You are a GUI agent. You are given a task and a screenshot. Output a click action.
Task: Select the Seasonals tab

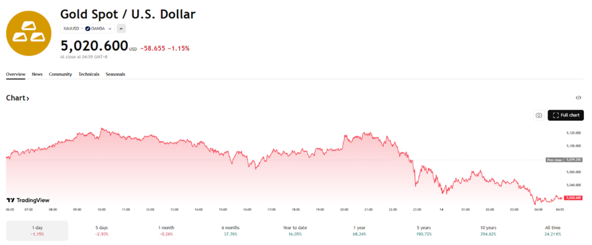coord(116,74)
